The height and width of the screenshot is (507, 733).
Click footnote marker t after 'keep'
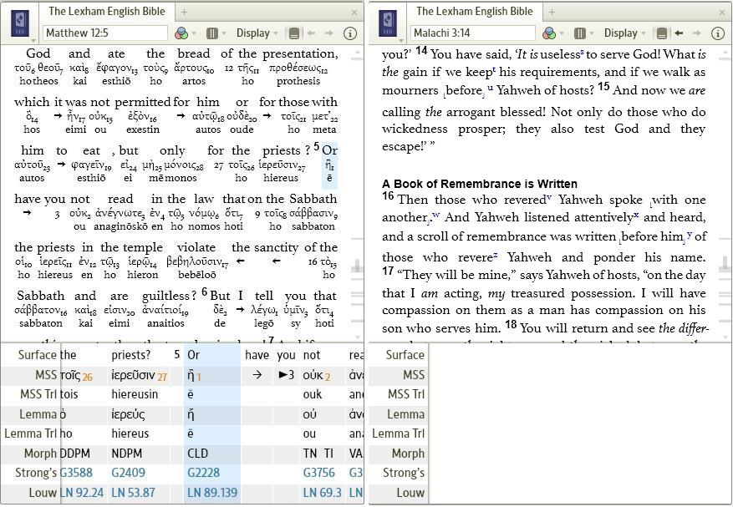pyautogui.click(x=494, y=68)
